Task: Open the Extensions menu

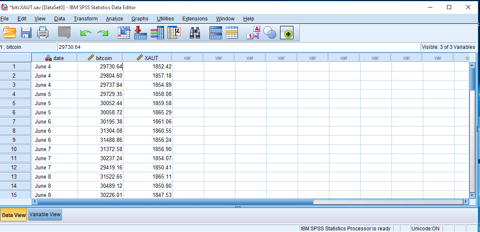Action: tap(195, 19)
